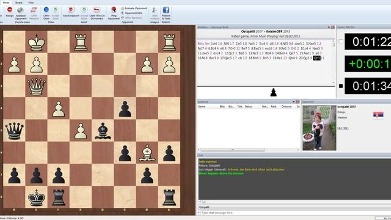The height and width of the screenshot is (220, 391).
Task: Click the Serbian flag in the Opponent panel
Action: coord(378,115)
